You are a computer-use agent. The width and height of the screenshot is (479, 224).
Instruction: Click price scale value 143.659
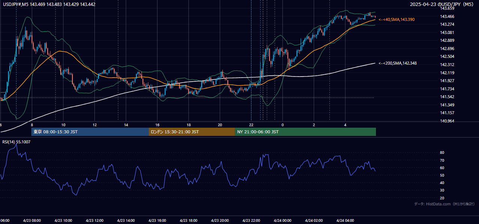point(447,8)
